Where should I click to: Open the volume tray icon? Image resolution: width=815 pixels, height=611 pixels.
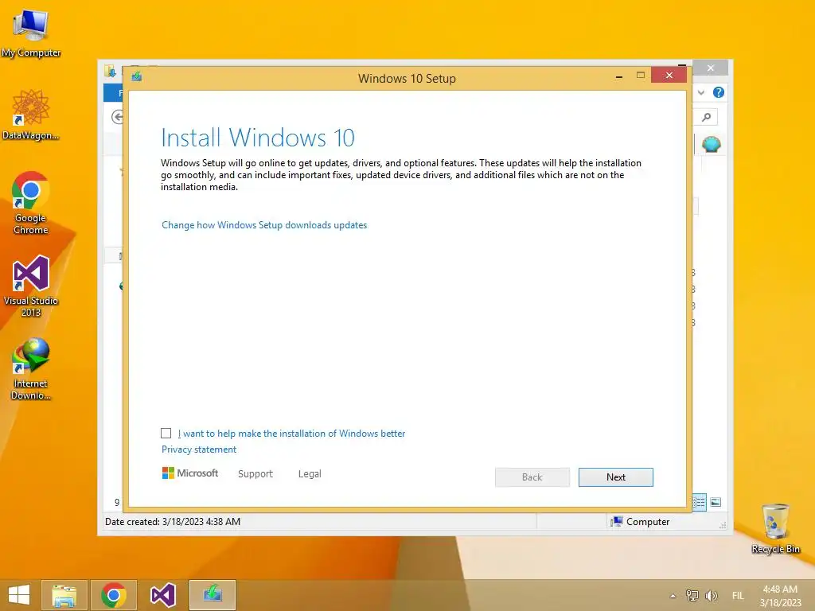click(x=711, y=595)
